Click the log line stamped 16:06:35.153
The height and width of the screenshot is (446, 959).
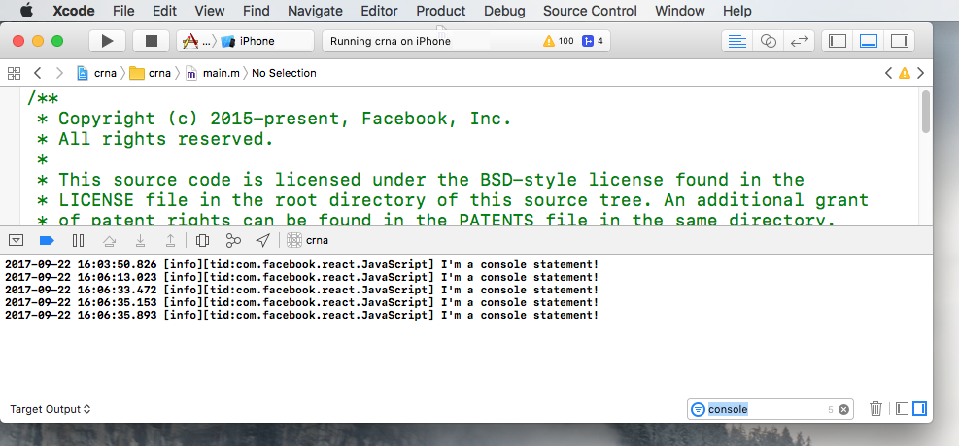pos(301,302)
